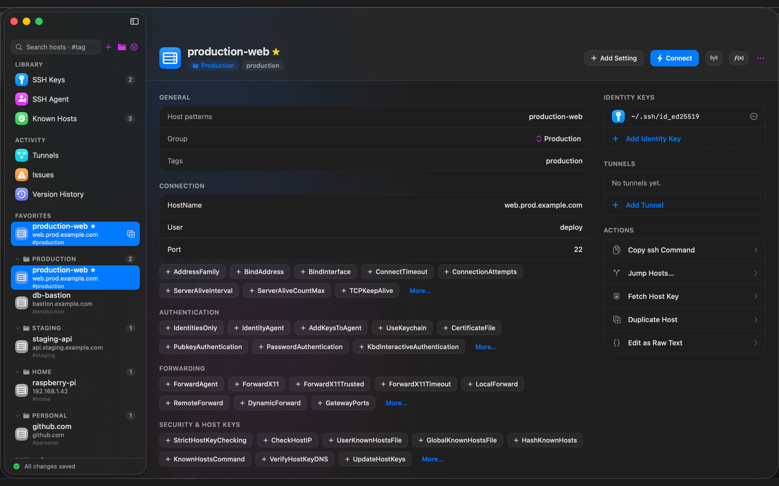Open the host filter options icon
Image resolution: width=779 pixels, height=486 pixels.
pos(134,47)
